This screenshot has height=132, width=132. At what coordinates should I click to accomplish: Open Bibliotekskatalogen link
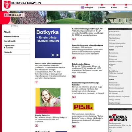point(116,88)
